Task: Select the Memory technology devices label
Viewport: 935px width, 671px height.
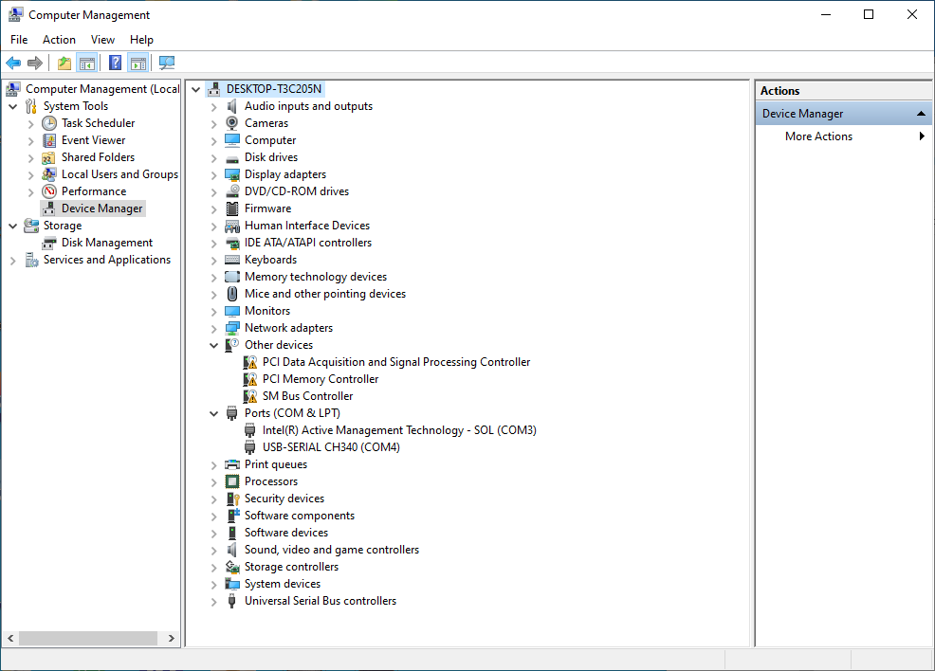Action: click(316, 277)
